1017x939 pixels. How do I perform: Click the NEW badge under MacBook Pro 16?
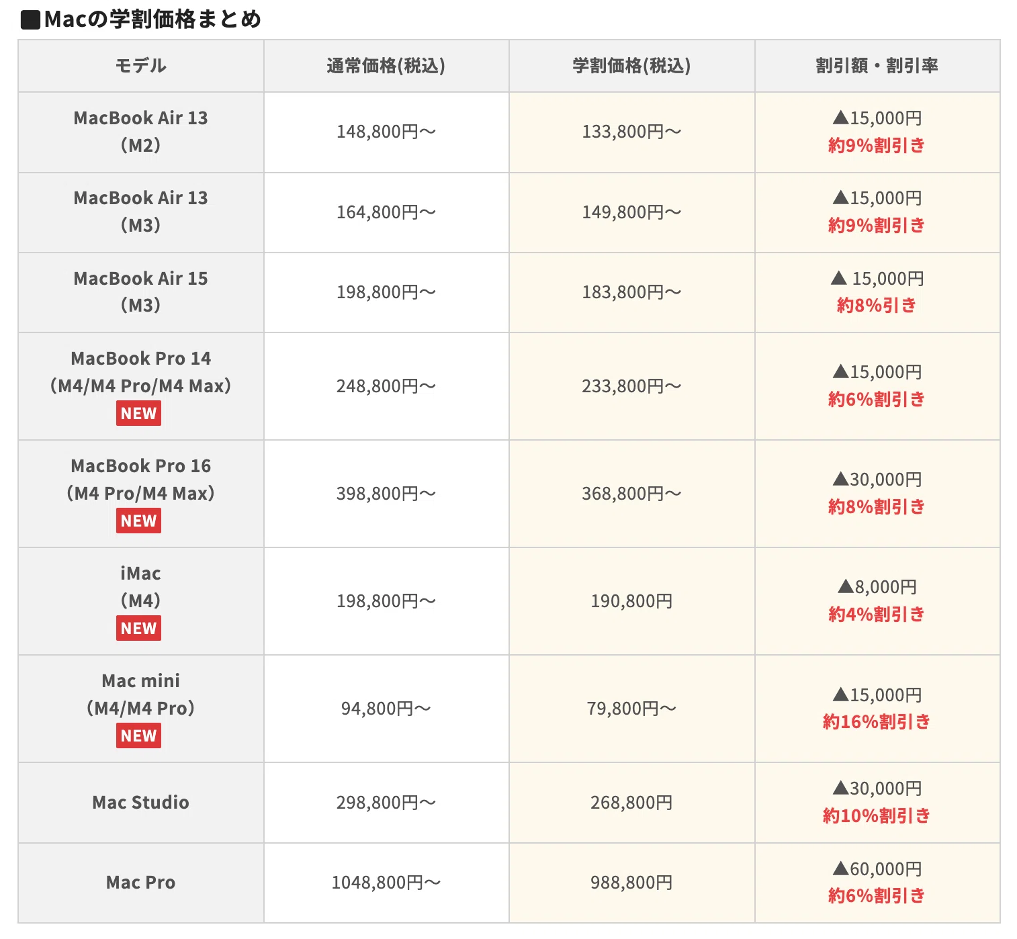click(x=138, y=521)
